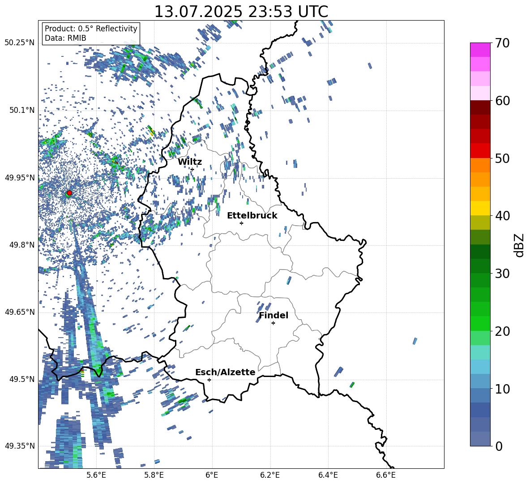The width and height of the screenshot is (530, 484).
Task: Pick the bright green colorbar band at 20
Action: click(x=480, y=323)
